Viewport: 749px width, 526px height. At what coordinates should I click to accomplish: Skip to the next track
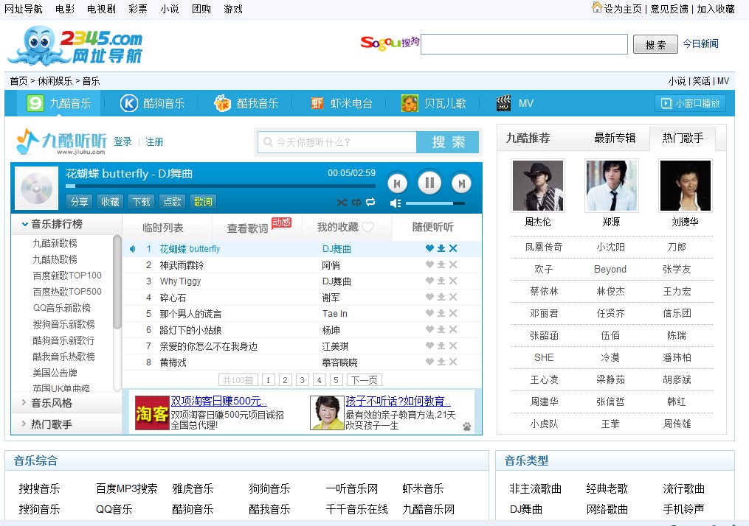coord(461,183)
